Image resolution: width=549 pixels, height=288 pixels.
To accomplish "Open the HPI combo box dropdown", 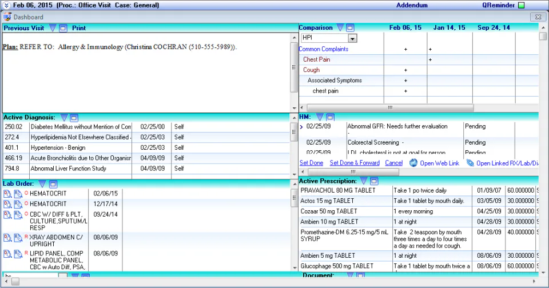I will coord(353,38).
